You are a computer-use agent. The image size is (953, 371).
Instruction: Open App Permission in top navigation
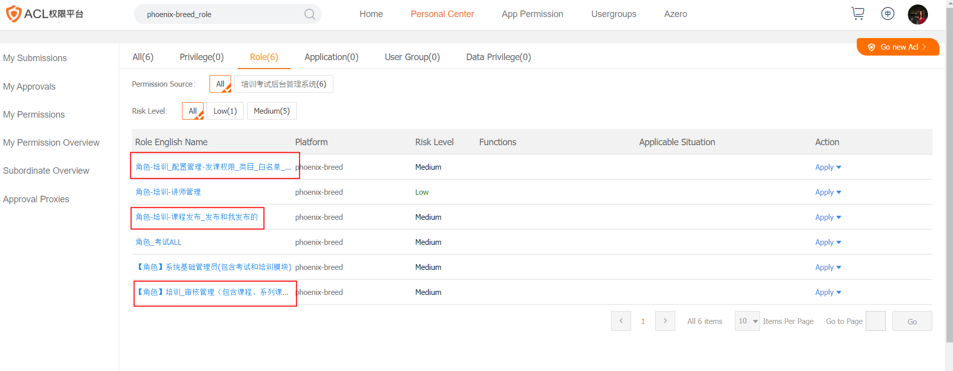(x=532, y=14)
